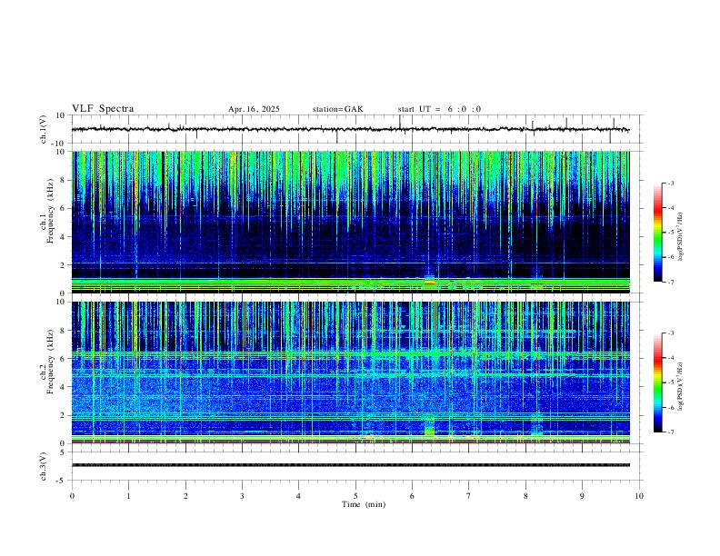The height and width of the screenshot is (556, 720).
Task: Click the time axis tick label '8'
Action: pos(525,496)
